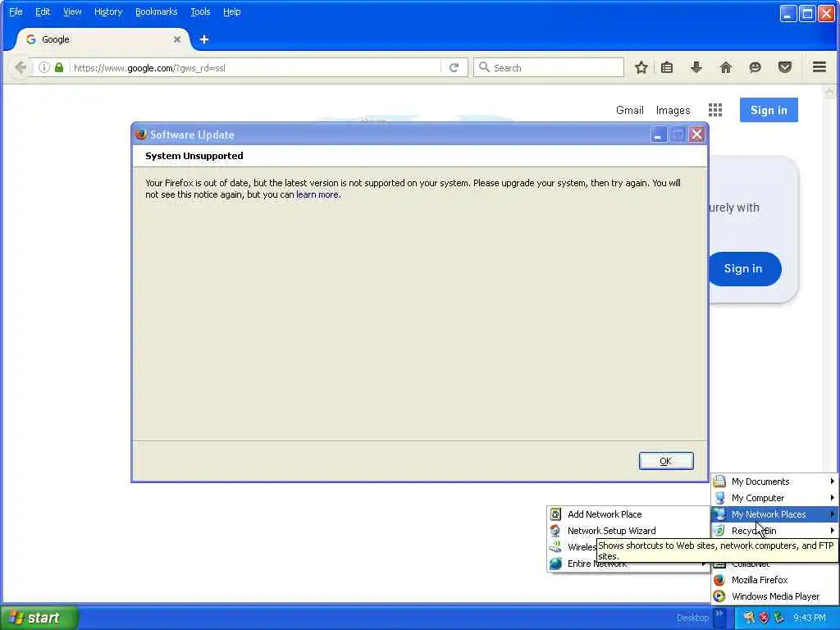Click the red Security Center shield tray icon
This screenshot has height=630, width=840.
click(x=765, y=618)
